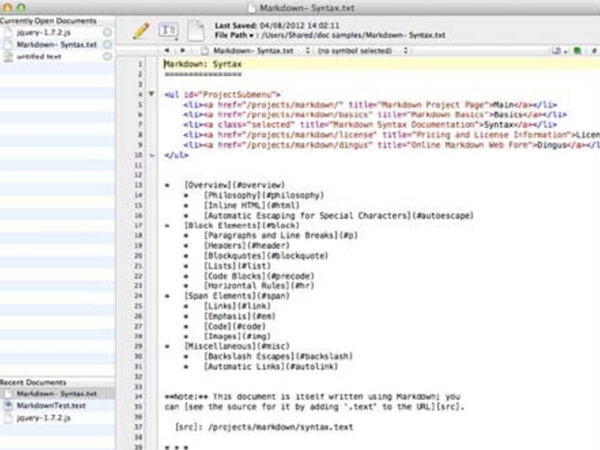Image resolution: width=600 pixels, height=450 pixels.
Task: Click the fold end marker on line 10
Action: 151,155
